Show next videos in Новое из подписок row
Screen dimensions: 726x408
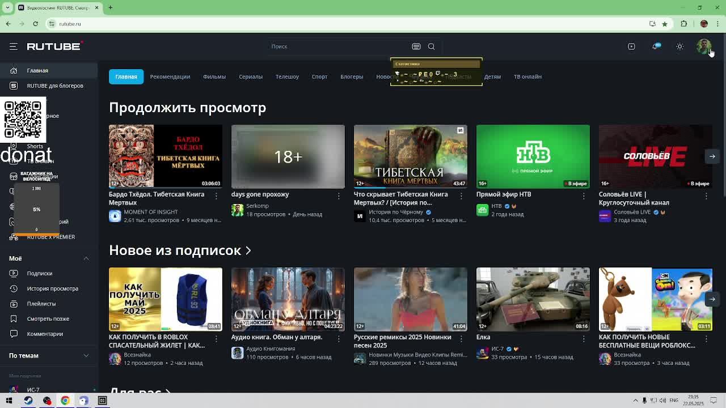point(712,299)
